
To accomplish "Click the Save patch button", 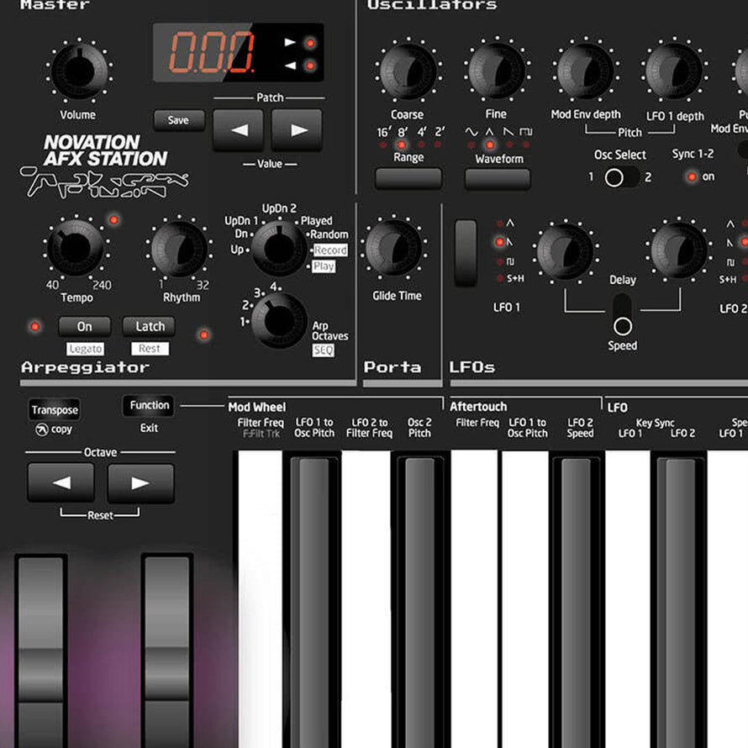I will tap(179, 120).
